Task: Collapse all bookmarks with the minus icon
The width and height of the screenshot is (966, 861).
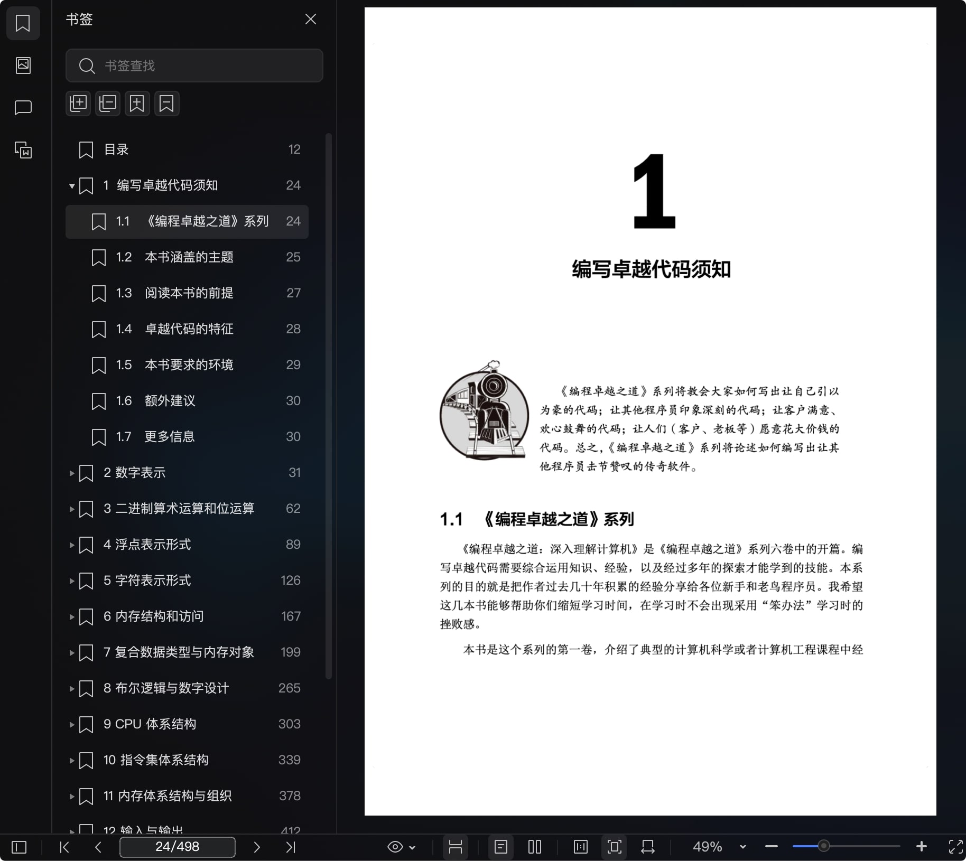Action: [x=108, y=104]
